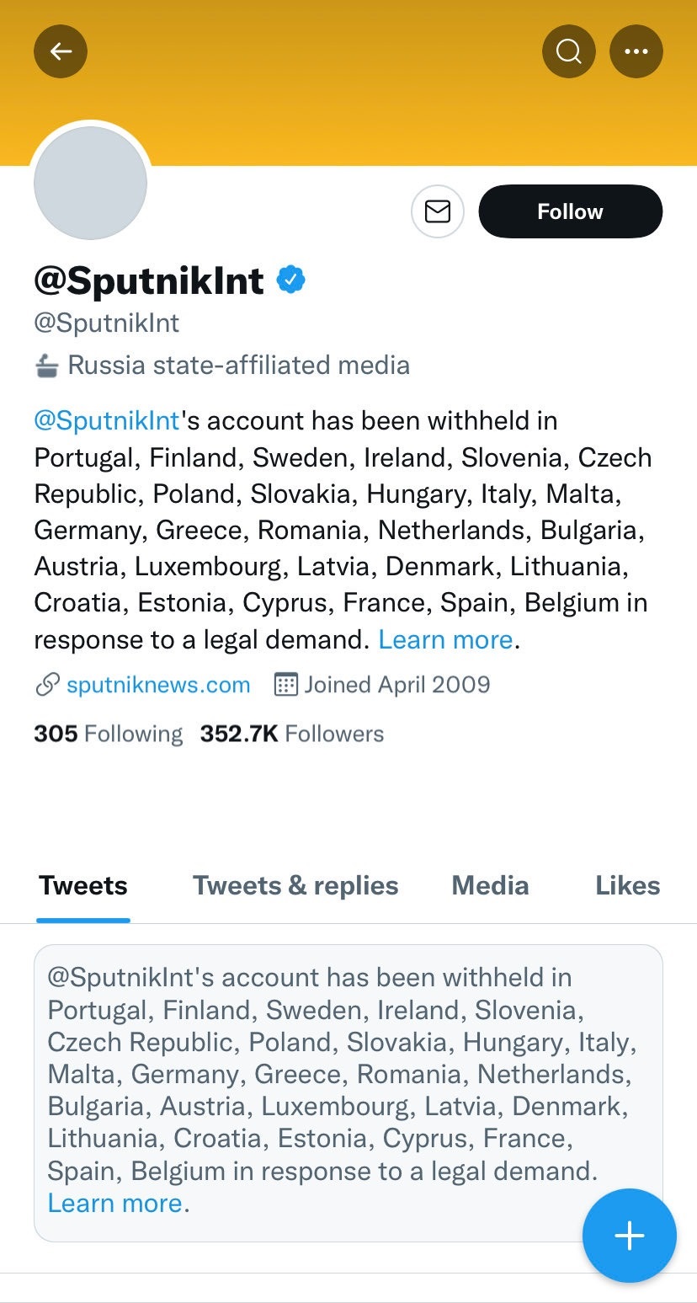Switch to the Tweets & replies tab
The height and width of the screenshot is (1303, 697).
[x=295, y=885]
